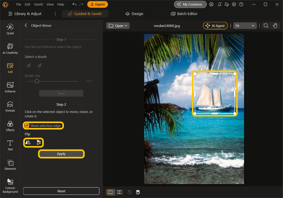Go back from Object Move panel
Viewport: 283px width, 198px height.
26,25
